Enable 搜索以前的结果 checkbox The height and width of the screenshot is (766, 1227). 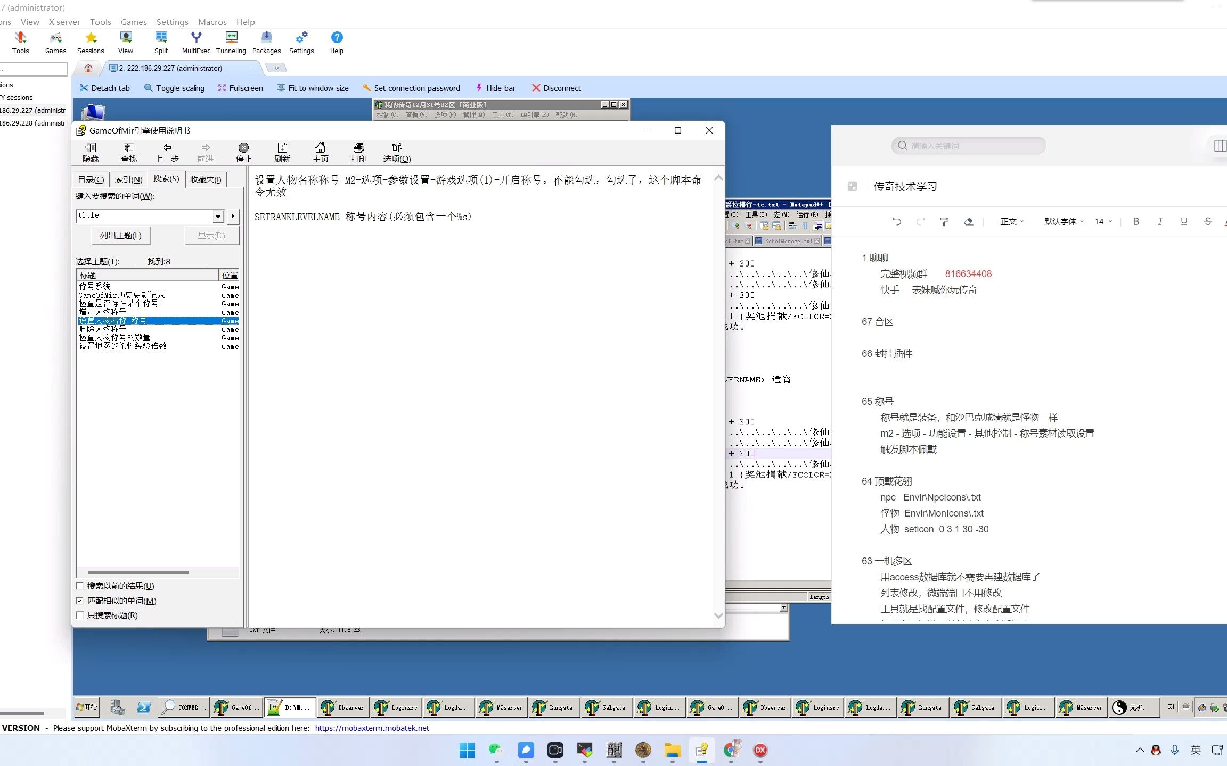tap(80, 586)
